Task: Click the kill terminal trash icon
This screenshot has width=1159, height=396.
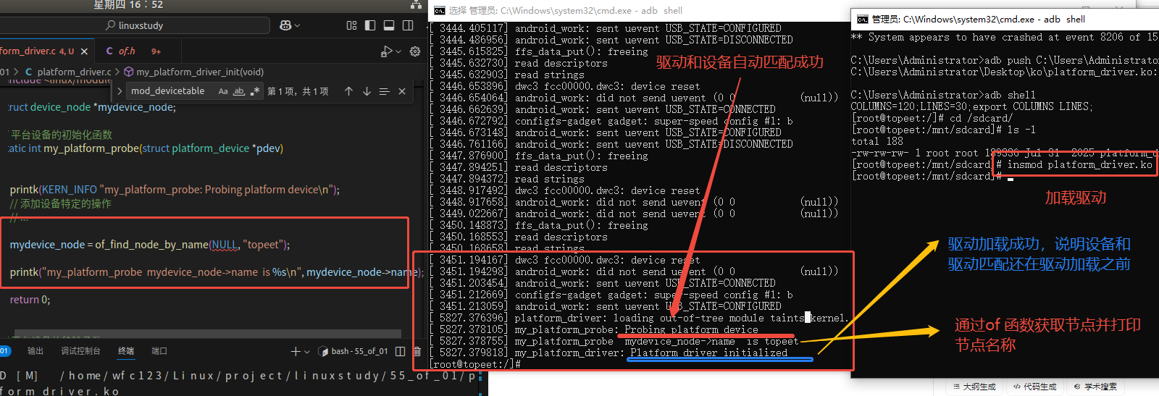Action: click(417, 351)
